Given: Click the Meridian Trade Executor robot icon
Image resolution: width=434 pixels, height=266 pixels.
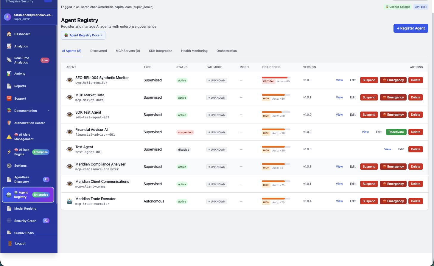Looking at the screenshot, I should 69,201.
